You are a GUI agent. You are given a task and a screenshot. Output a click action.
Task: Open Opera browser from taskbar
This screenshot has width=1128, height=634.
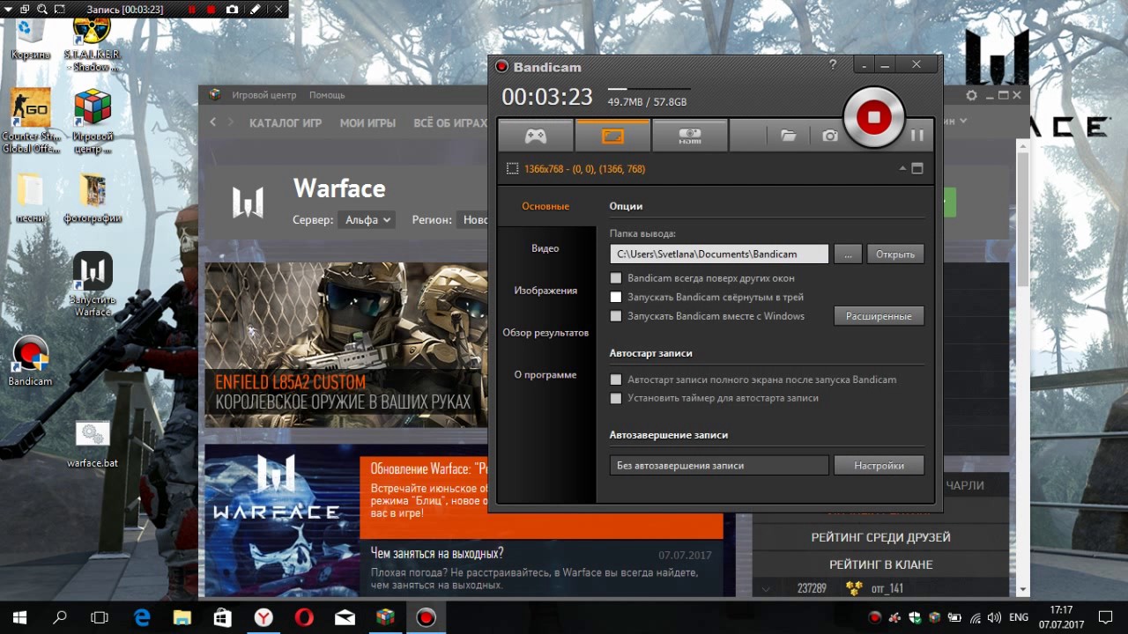(x=304, y=617)
